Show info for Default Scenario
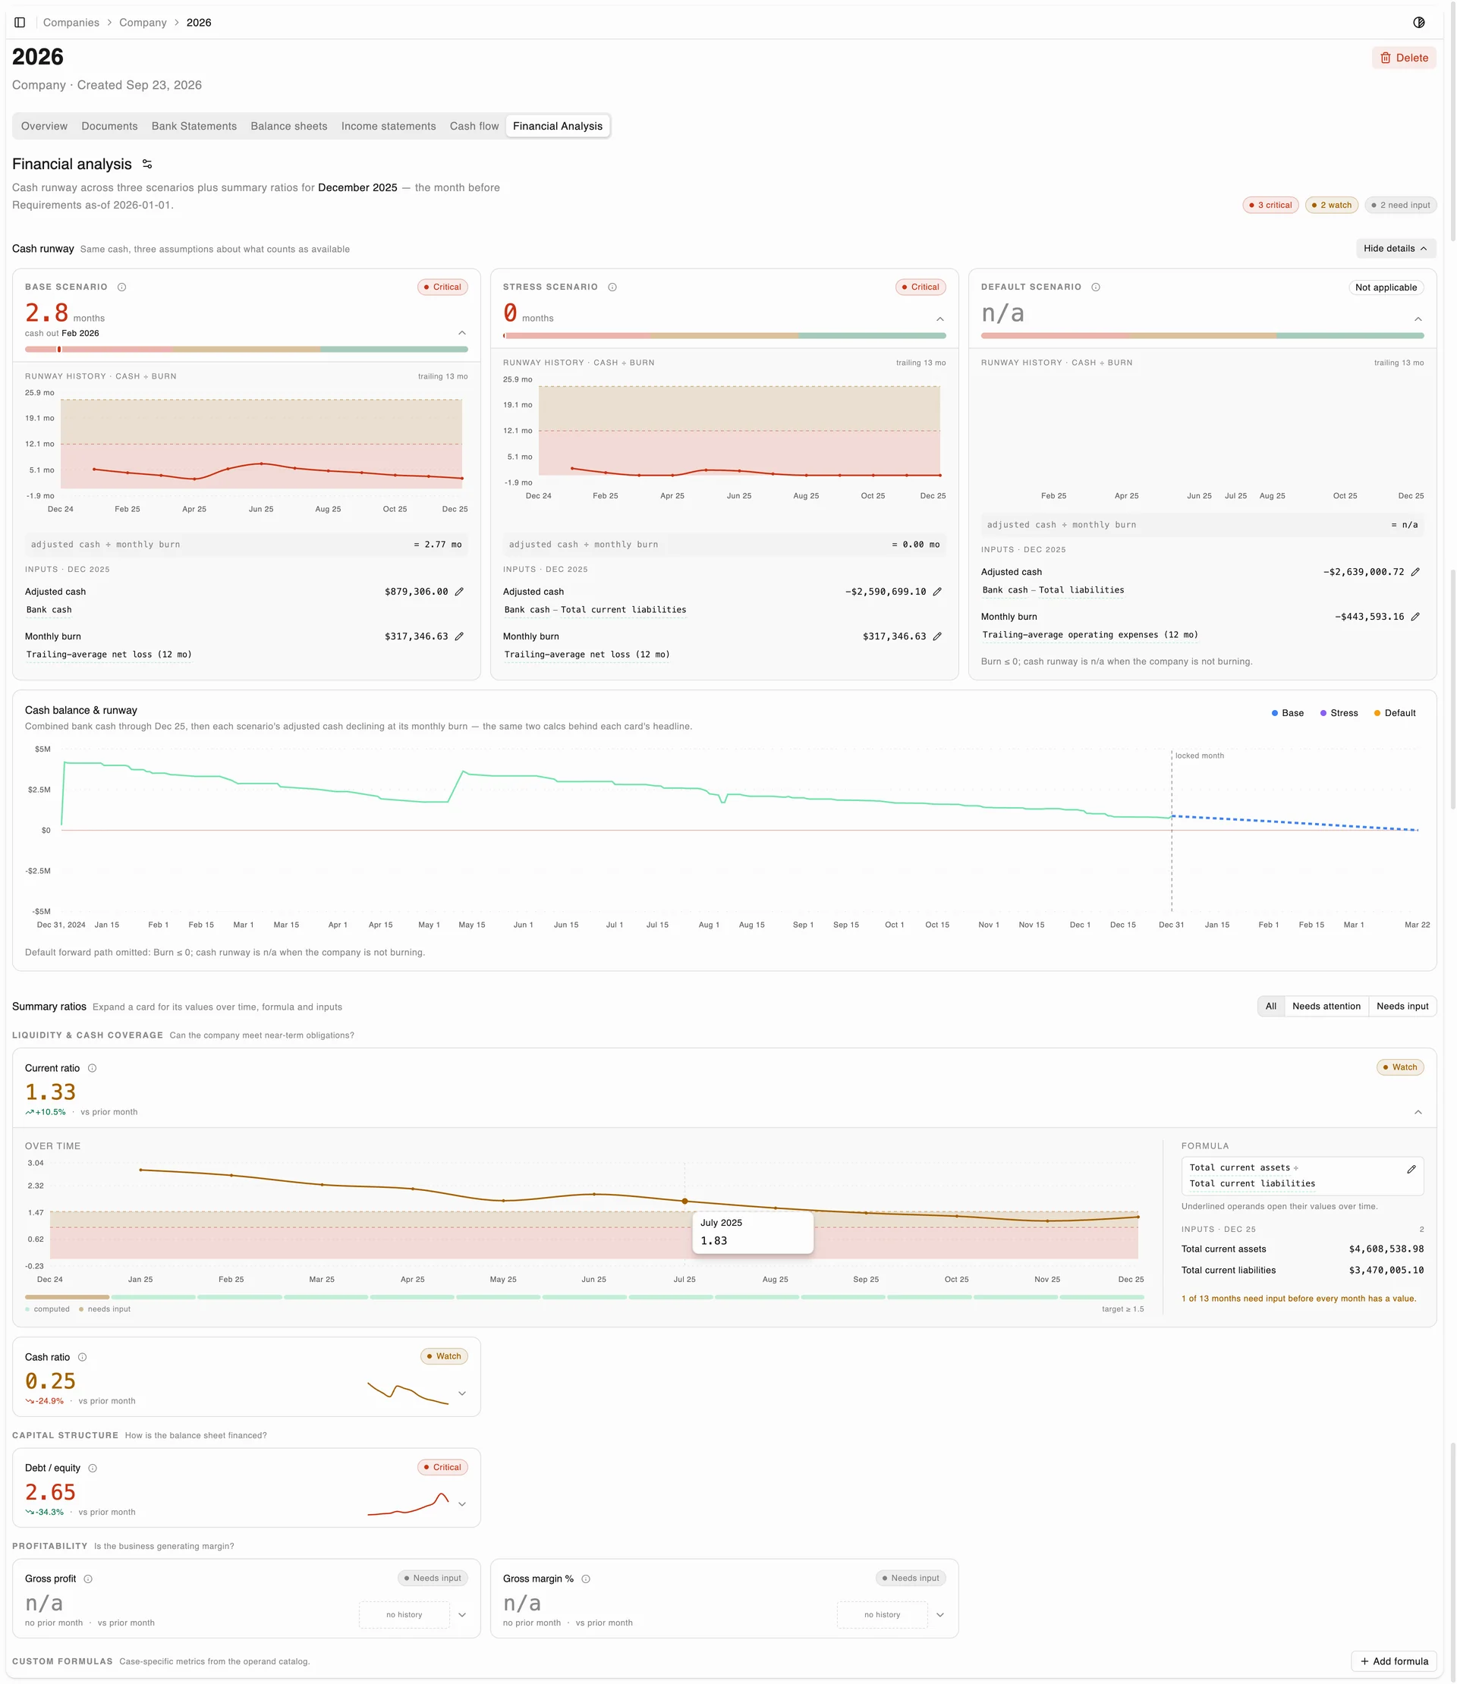Viewport: 1457px width, 1684px height. pos(1095,287)
